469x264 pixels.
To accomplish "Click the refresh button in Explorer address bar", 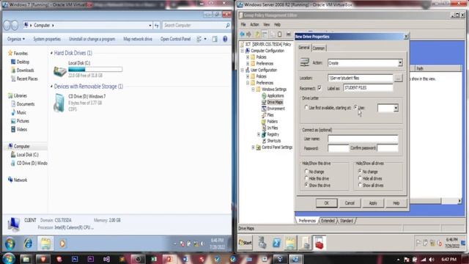I will pos(156,26).
